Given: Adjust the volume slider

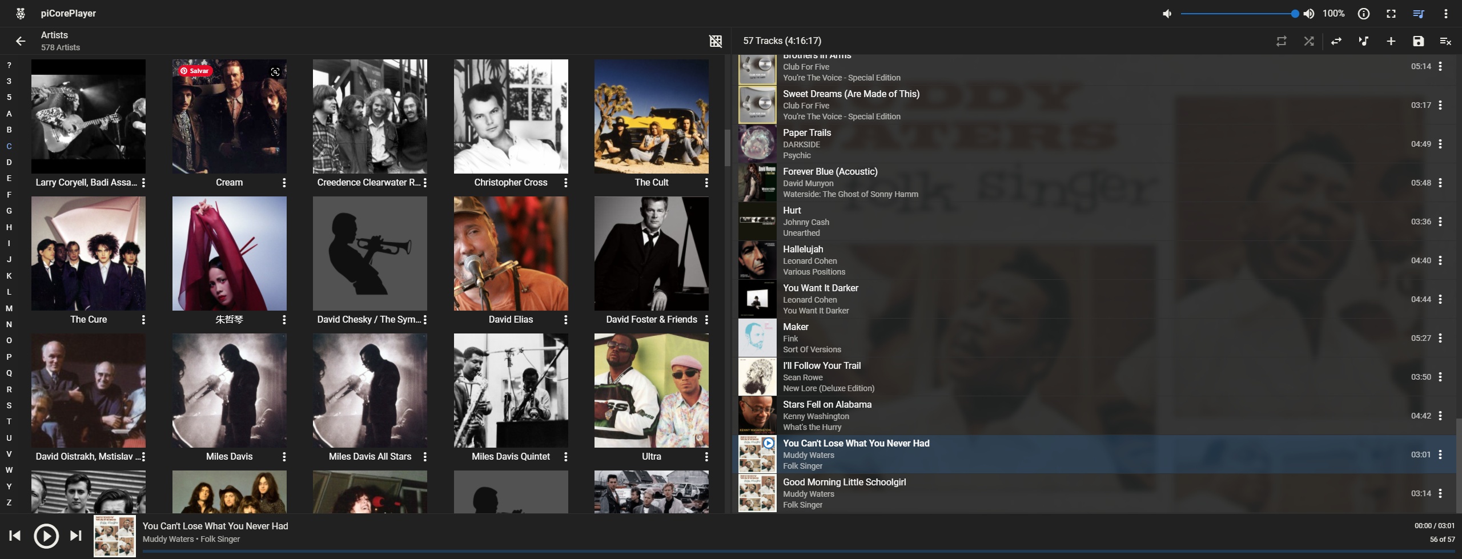Looking at the screenshot, I should [1239, 14].
